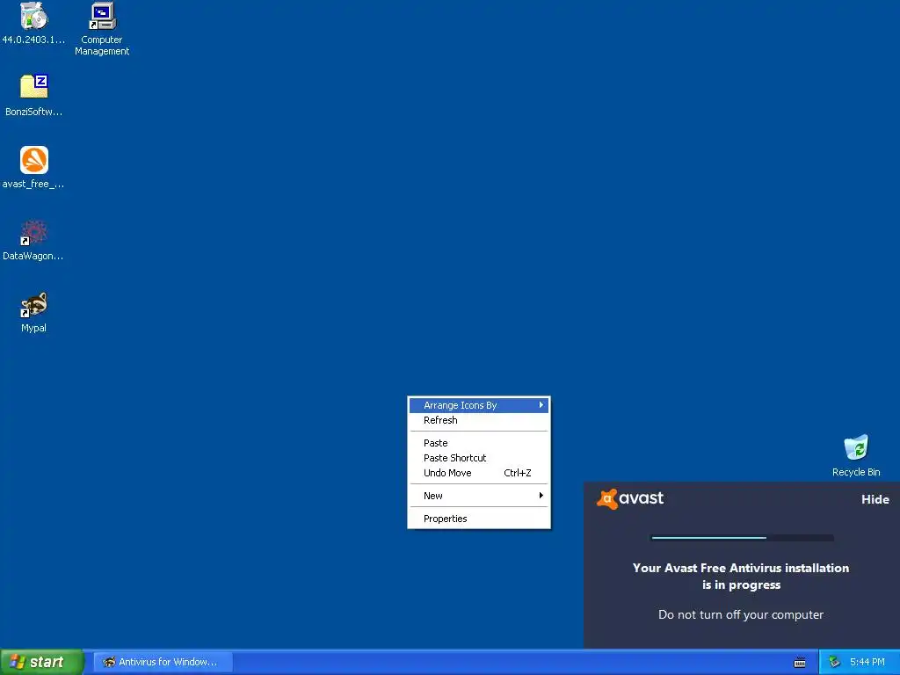The width and height of the screenshot is (900, 675).
Task: Click the on-screen keyboard tray icon
Action: 800,663
